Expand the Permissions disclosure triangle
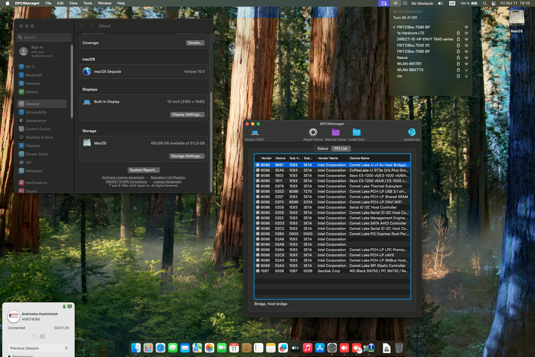 pos(10,356)
